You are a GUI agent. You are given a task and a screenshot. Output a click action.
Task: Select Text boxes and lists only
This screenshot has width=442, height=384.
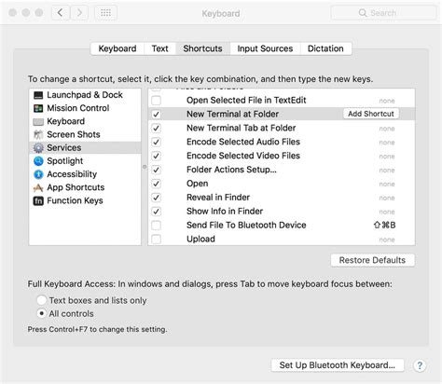[x=42, y=300]
